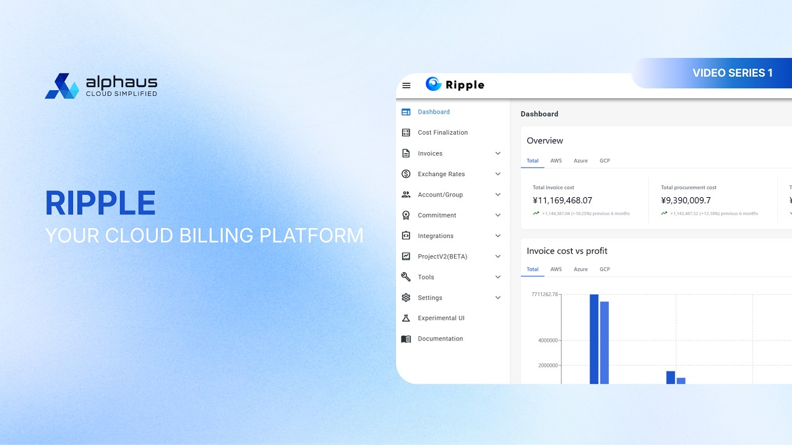
Task: Expand the Integrations chevron
Action: point(498,235)
